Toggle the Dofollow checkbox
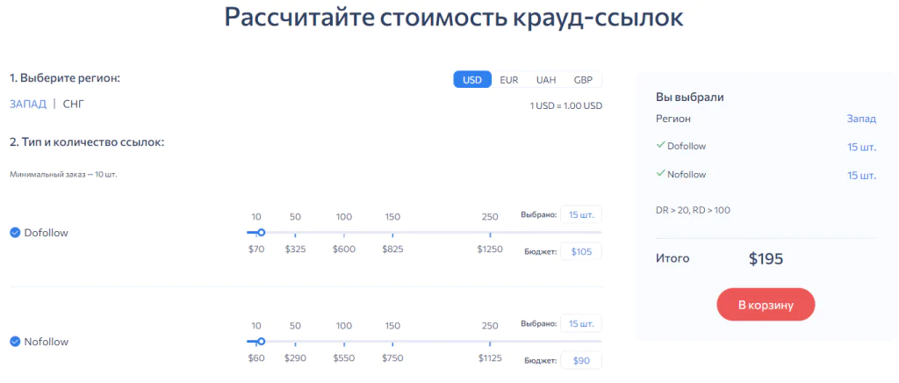The image size is (899, 383). (x=15, y=233)
